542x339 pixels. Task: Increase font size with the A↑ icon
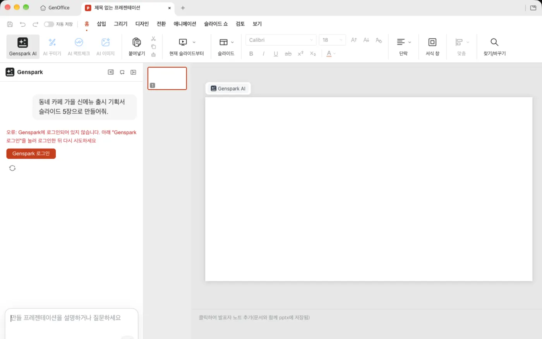(354, 40)
